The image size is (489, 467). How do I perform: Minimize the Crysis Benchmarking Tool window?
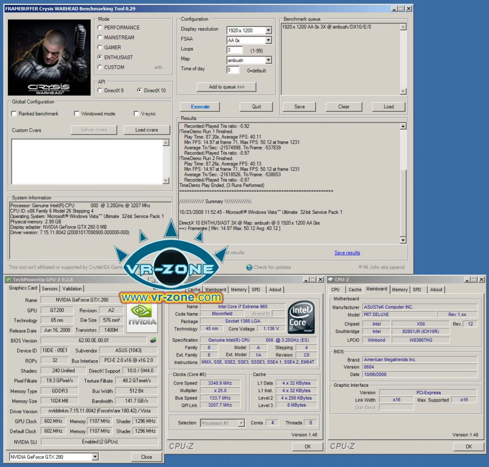394,9
